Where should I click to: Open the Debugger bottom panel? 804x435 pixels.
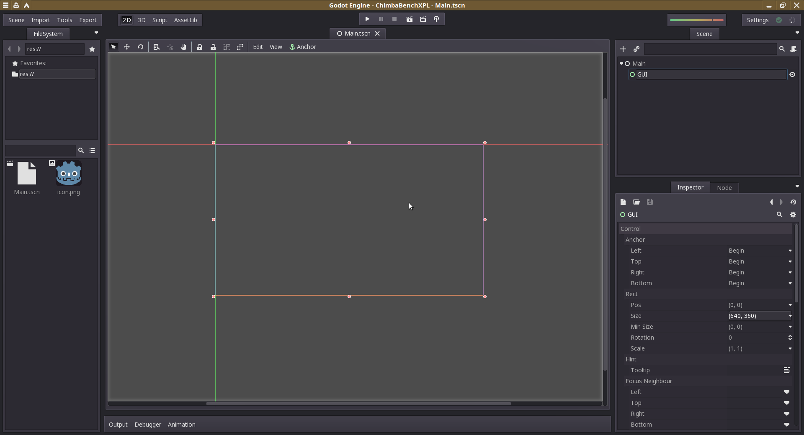148,425
